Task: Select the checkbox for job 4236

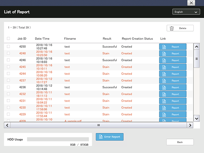Action: click(x=8, y=87)
